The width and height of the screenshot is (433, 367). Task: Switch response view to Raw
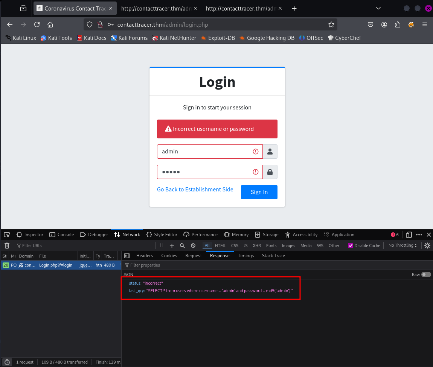426,274
